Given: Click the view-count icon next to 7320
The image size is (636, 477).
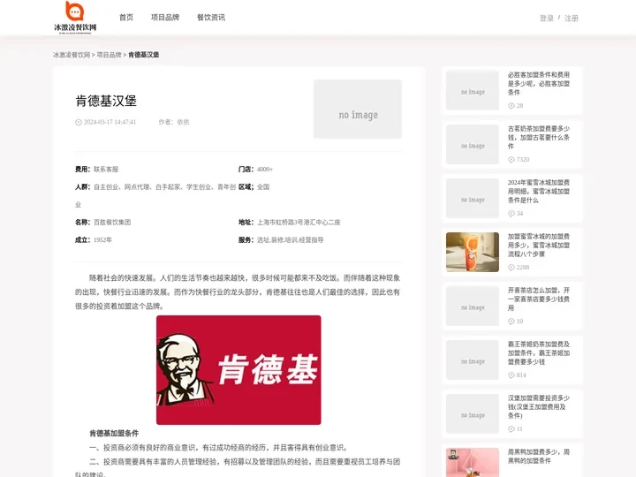Looking at the screenshot, I should [x=511, y=160].
